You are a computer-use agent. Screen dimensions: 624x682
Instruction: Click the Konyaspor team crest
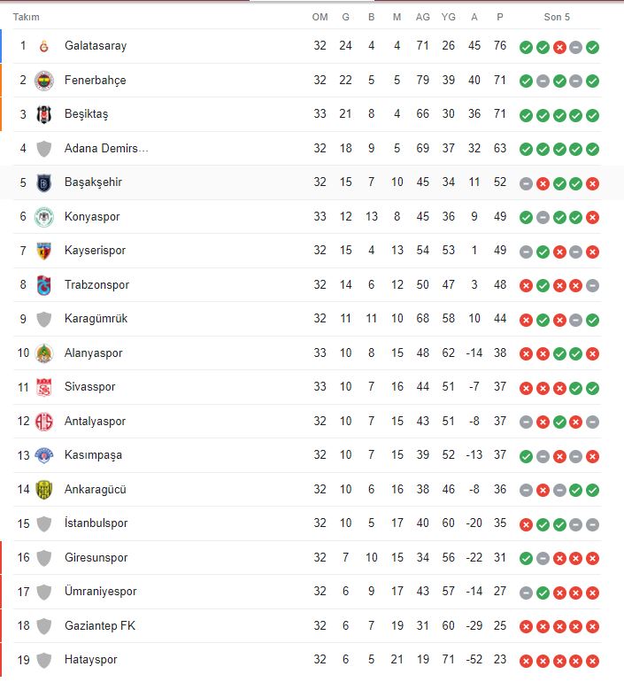pos(44,217)
